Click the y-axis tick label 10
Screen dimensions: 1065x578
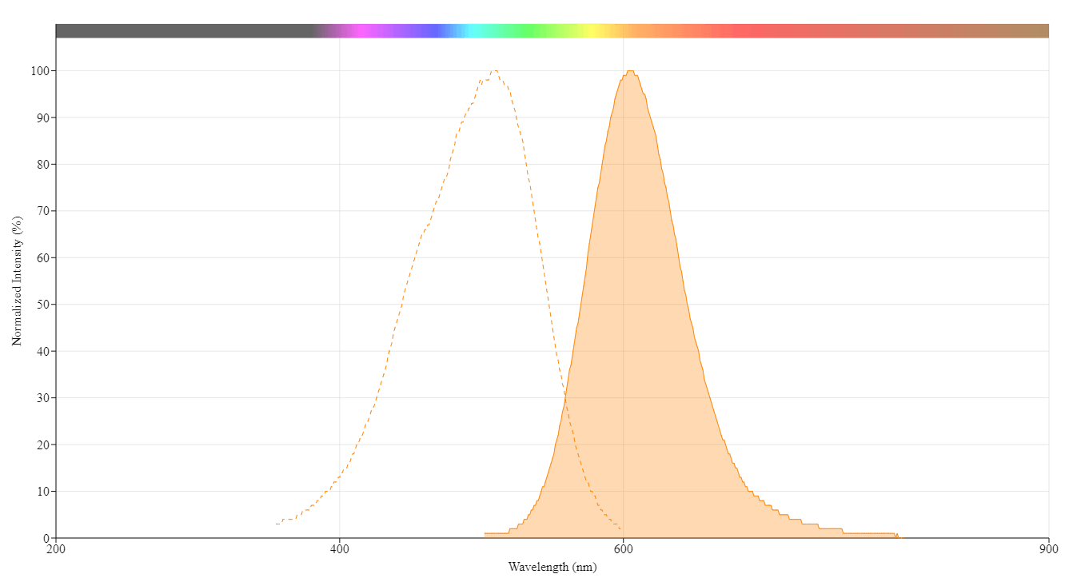pos(43,491)
